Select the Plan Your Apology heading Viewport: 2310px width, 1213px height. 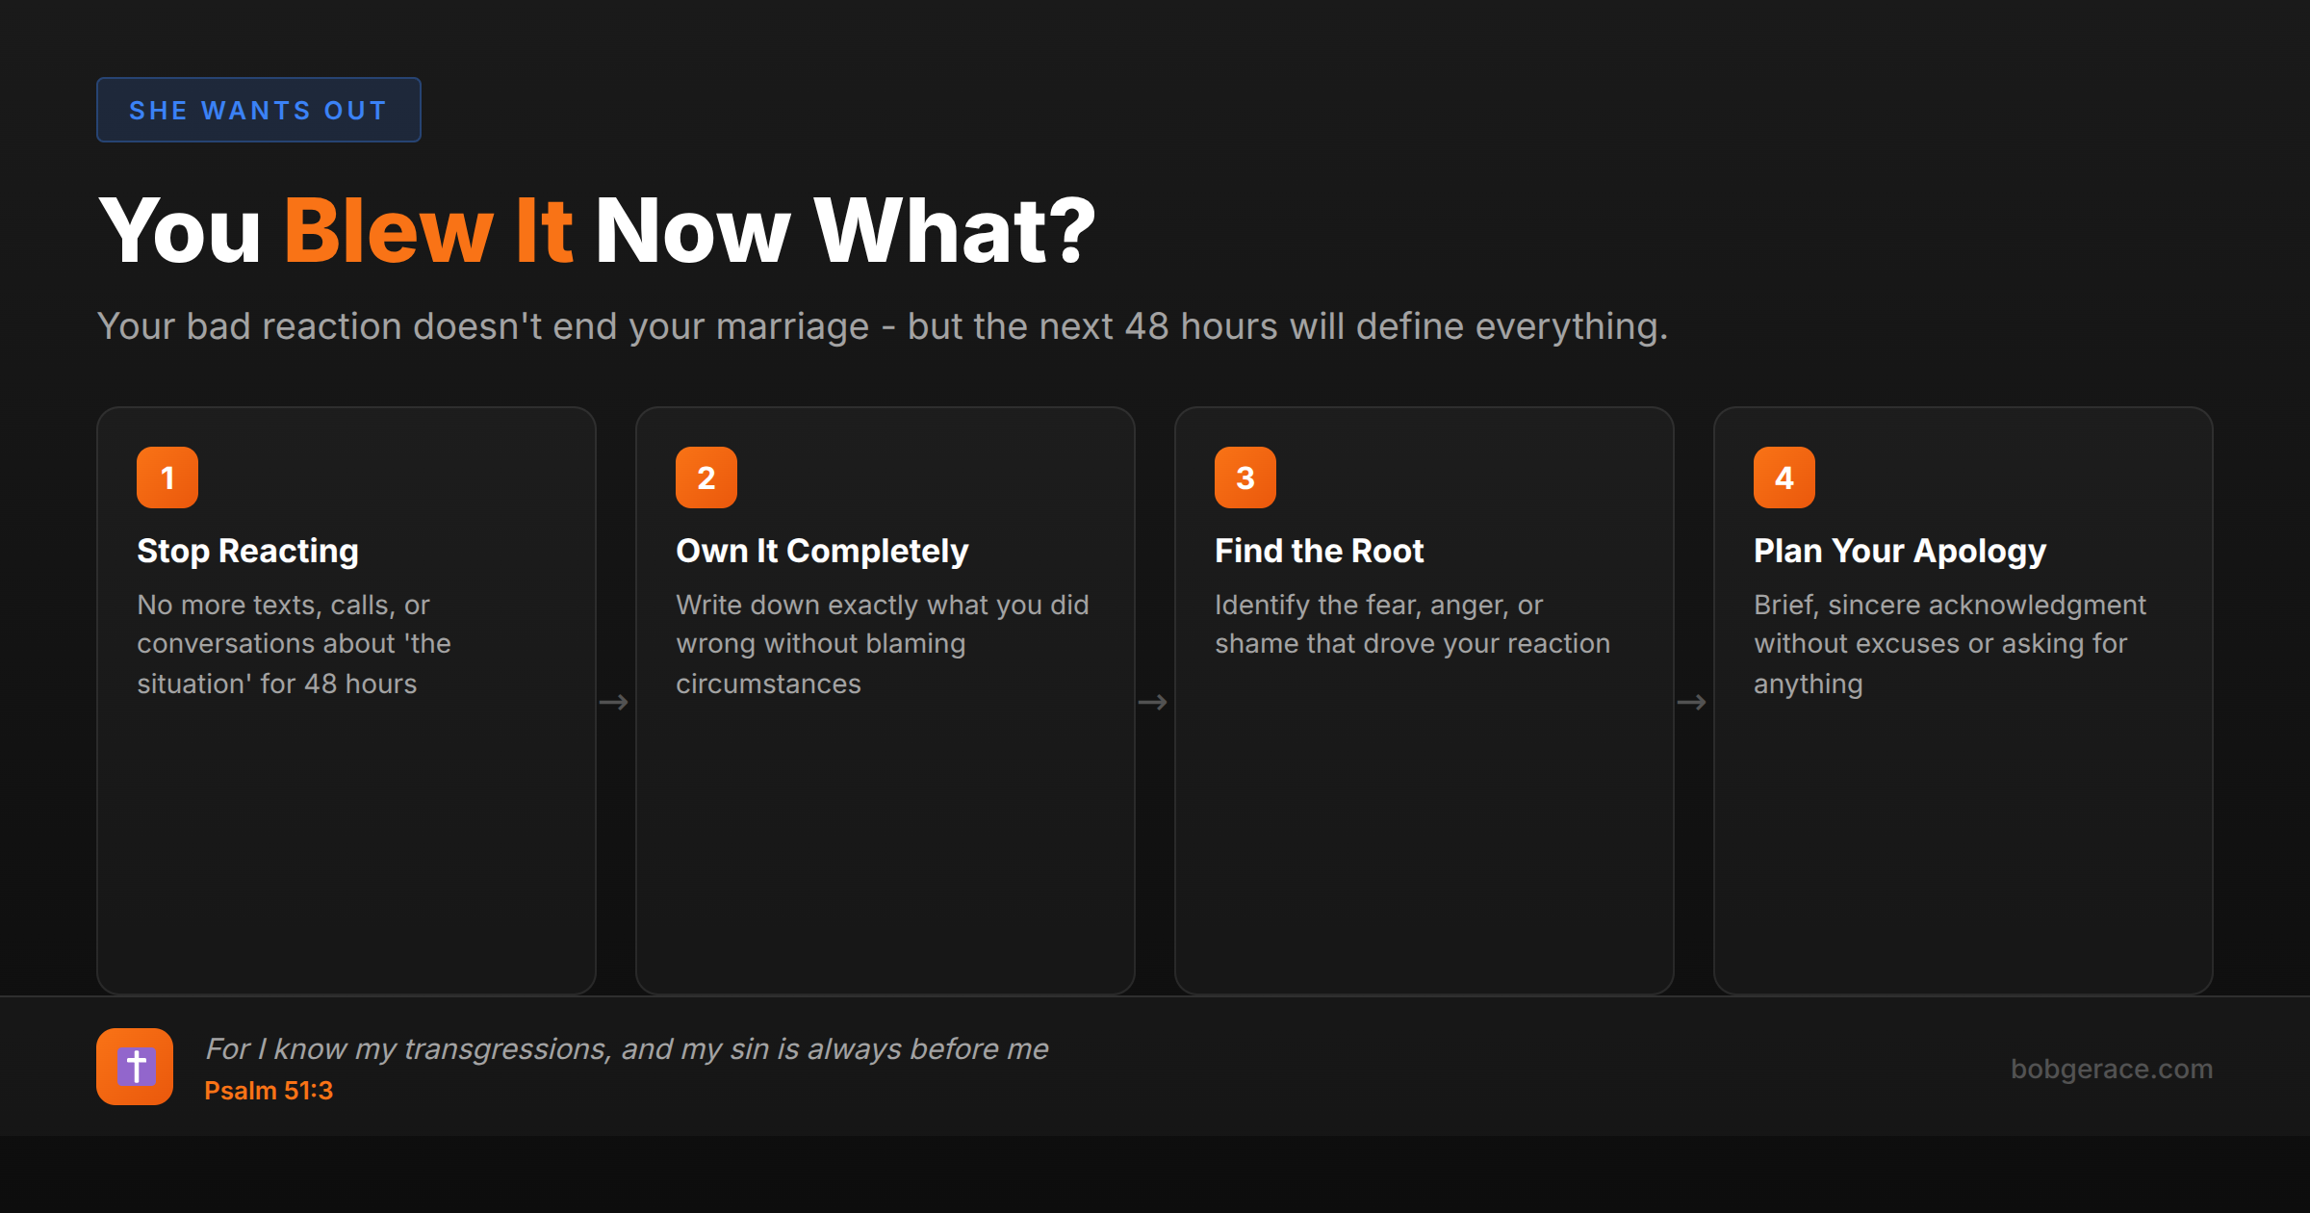tap(1899, 551)
